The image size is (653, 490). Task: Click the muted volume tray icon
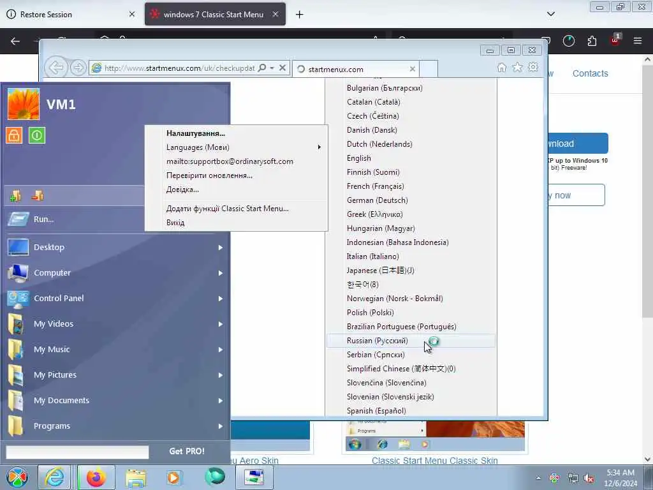(x=589, y=479)
